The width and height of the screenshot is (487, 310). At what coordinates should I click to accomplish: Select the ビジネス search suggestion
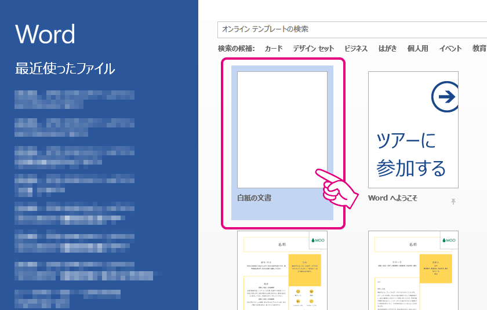point(356,49)
